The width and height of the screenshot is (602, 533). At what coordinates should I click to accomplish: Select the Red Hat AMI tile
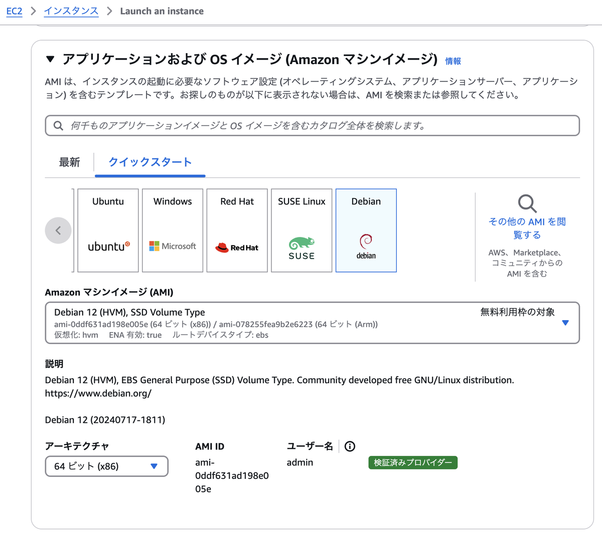click(x=237, y=230)
